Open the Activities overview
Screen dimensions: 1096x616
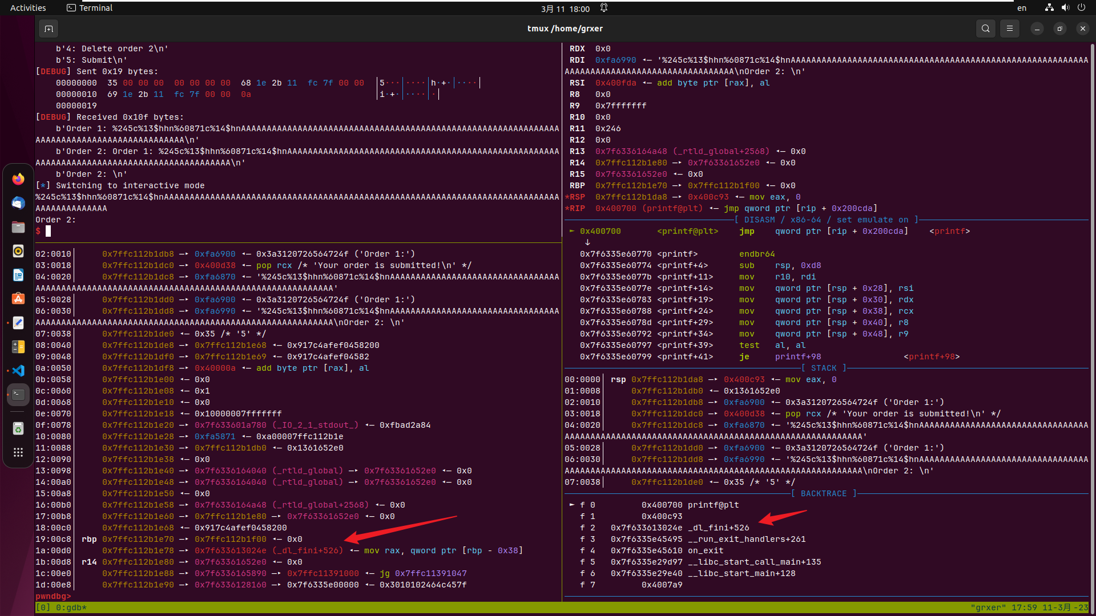coord(28,8)
